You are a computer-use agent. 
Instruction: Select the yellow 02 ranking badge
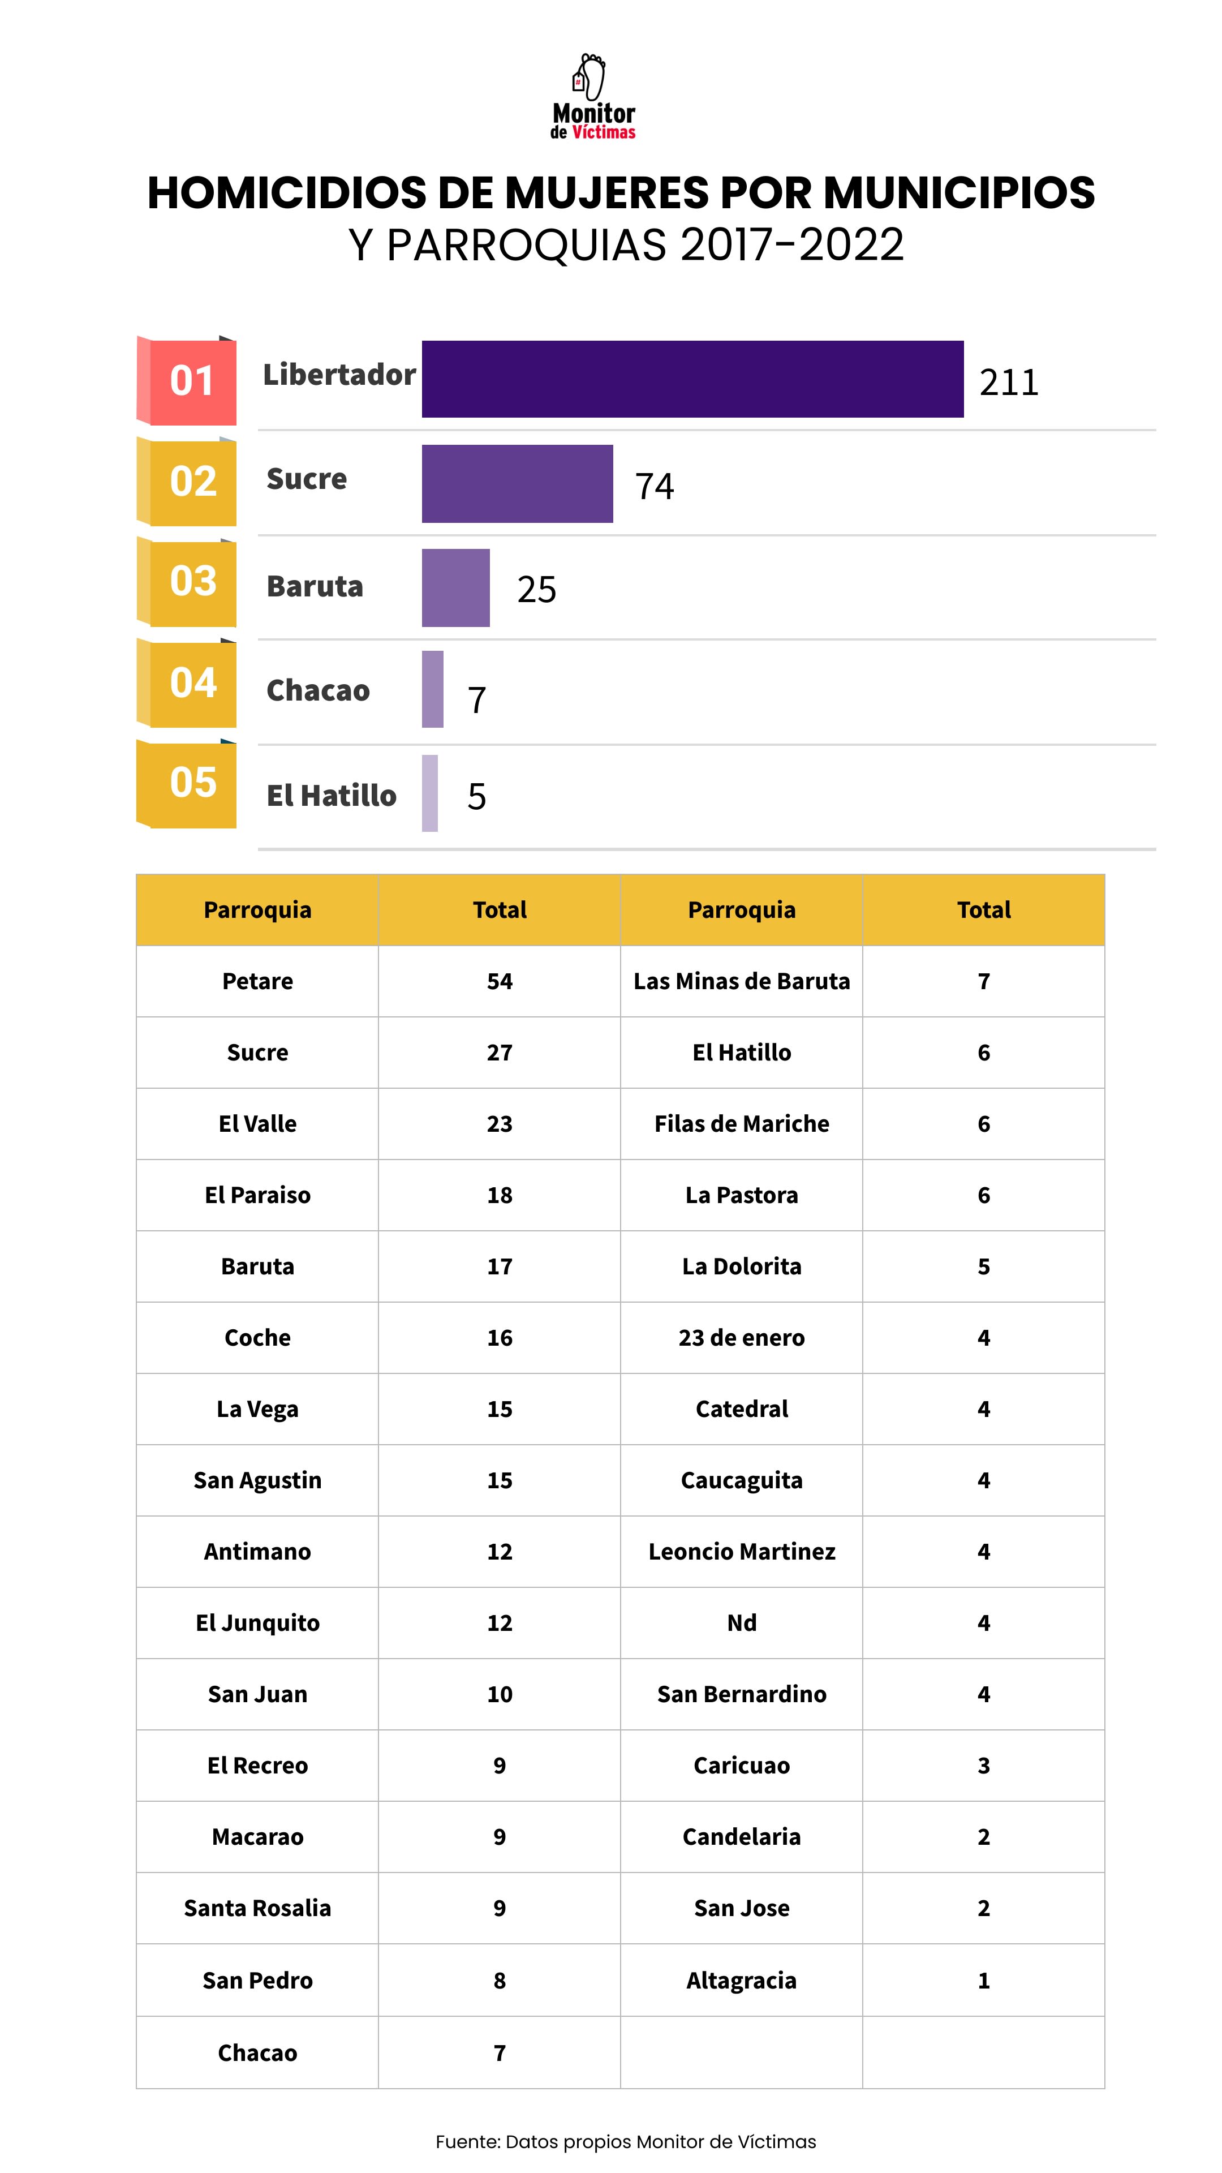[x=188, y=482]
